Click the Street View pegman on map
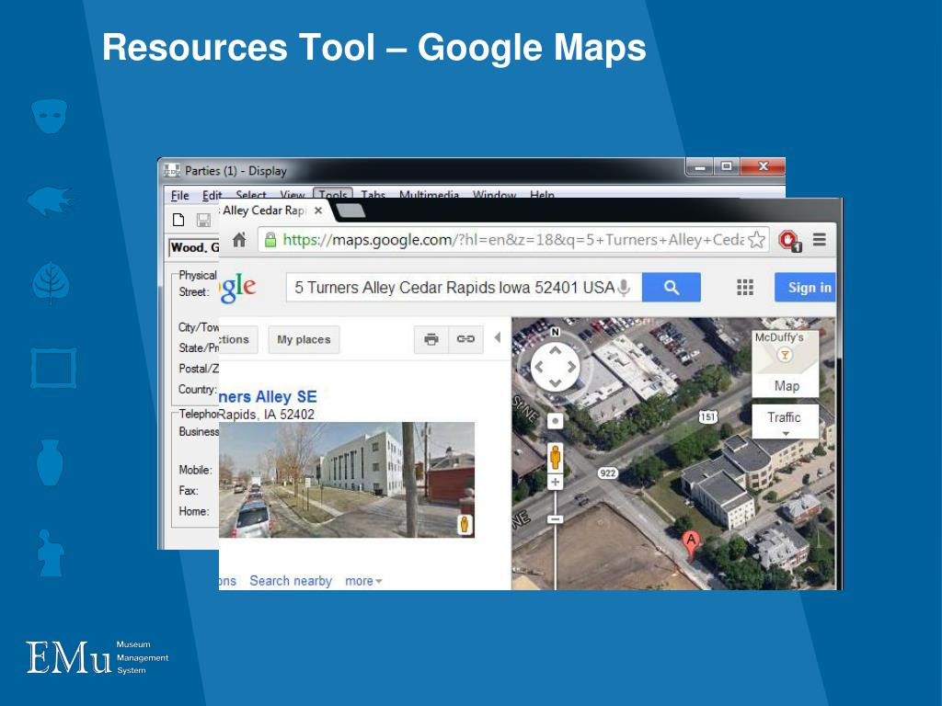 (555, 457)
